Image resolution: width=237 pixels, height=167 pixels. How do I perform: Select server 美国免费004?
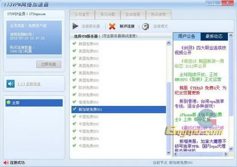pos(118,73)
